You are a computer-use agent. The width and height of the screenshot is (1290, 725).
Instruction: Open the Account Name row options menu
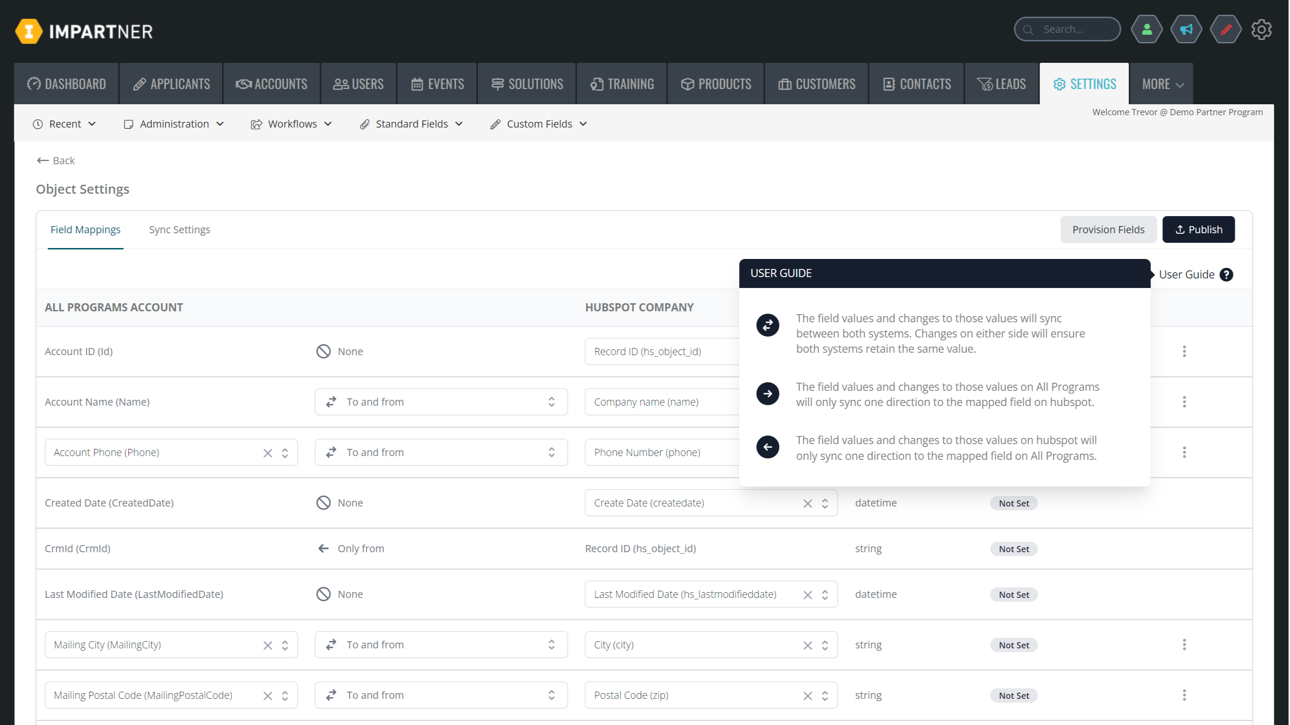1184,402
